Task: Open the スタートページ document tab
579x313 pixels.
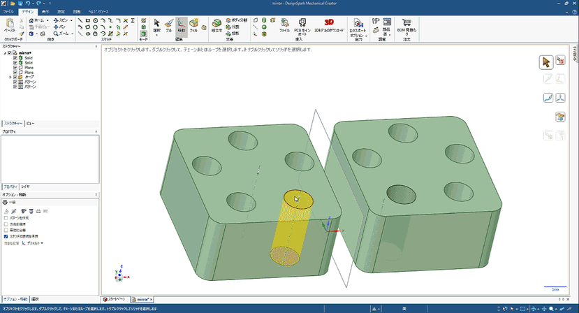Action: click(x=114, y=299)
